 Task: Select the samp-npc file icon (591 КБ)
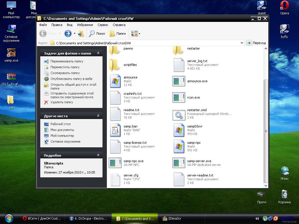[x=179, y=146]
